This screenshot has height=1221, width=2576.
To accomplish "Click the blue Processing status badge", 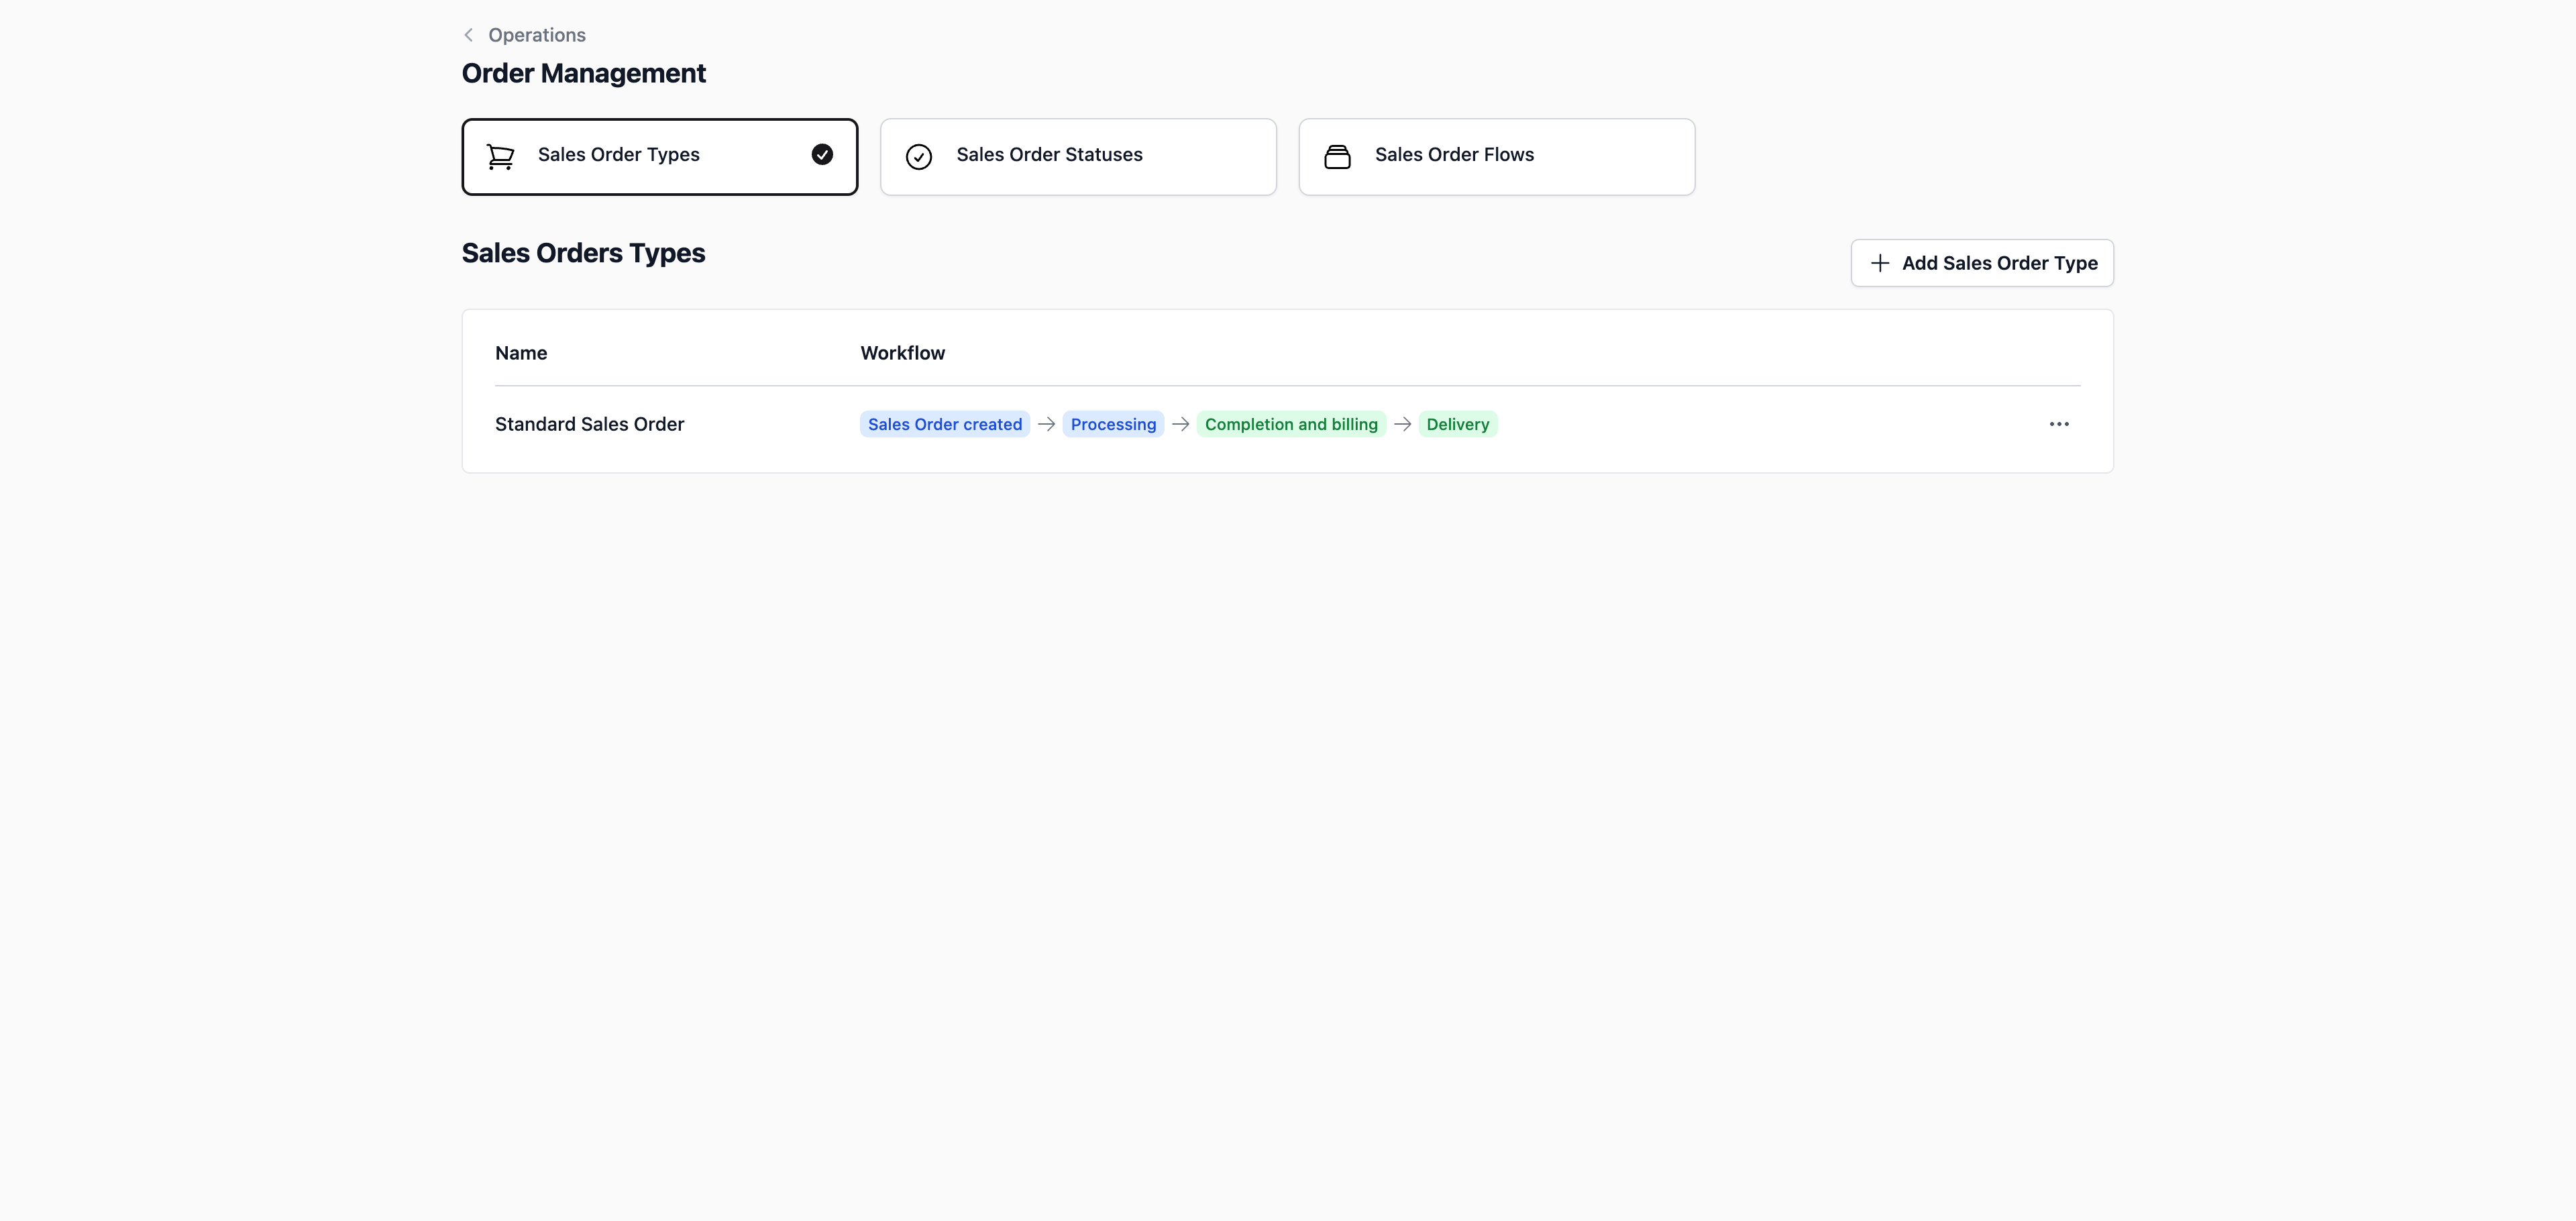I will click(1112, 424).
